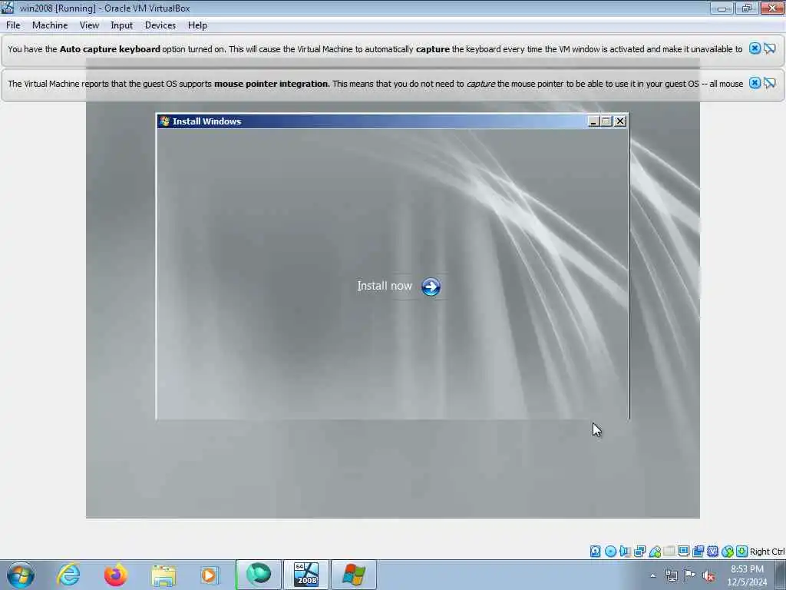Click the shared folders status icon
The height and width of the screenshot is (590, 786).
tap(669, 552)
